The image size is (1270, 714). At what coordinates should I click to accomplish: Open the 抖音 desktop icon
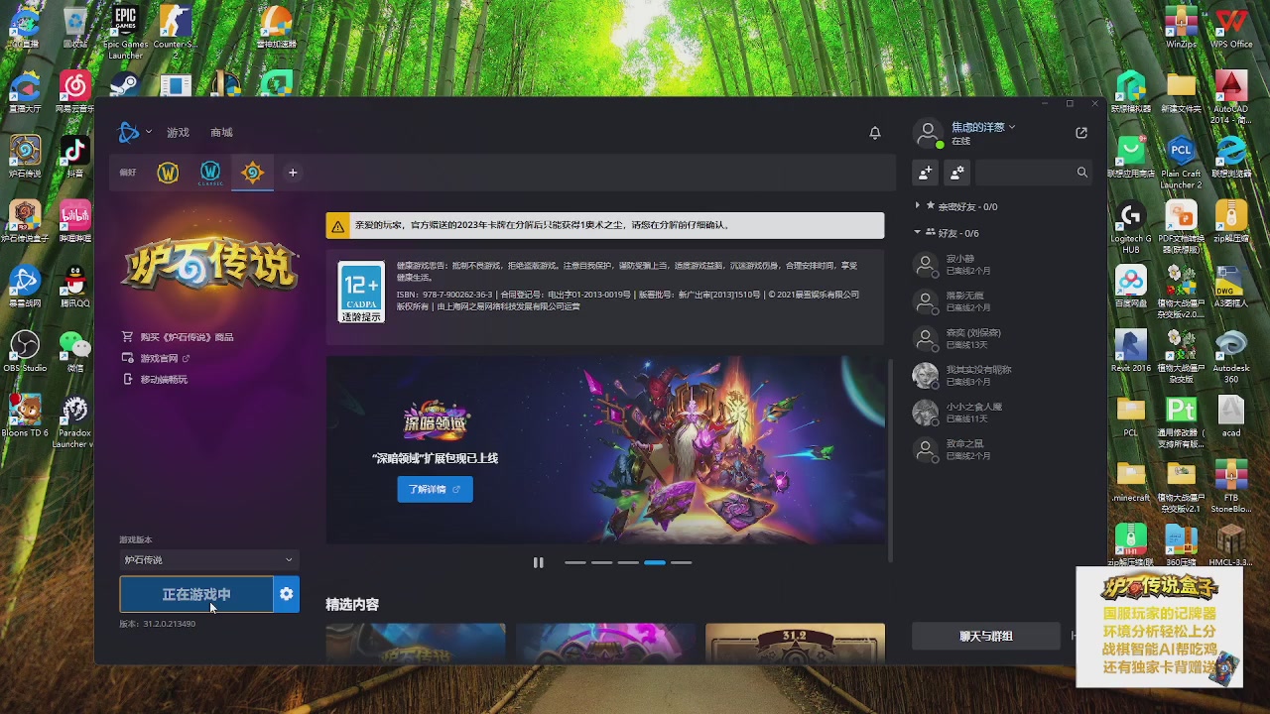[75, 156]
